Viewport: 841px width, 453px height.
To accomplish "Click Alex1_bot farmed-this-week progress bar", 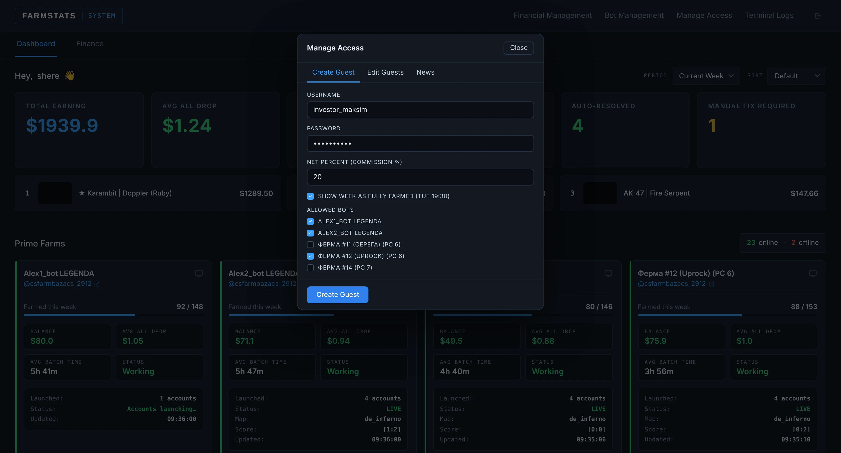I will point(113,315).
